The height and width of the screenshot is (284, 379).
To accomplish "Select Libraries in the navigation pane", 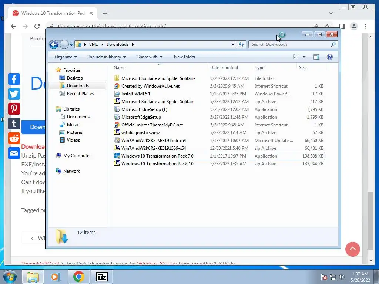I will tap(71, 109).
